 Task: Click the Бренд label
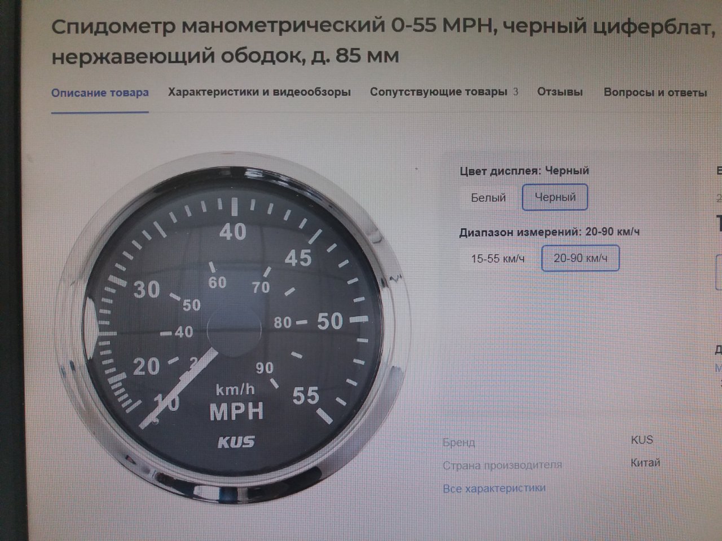(x=459, y=442)
